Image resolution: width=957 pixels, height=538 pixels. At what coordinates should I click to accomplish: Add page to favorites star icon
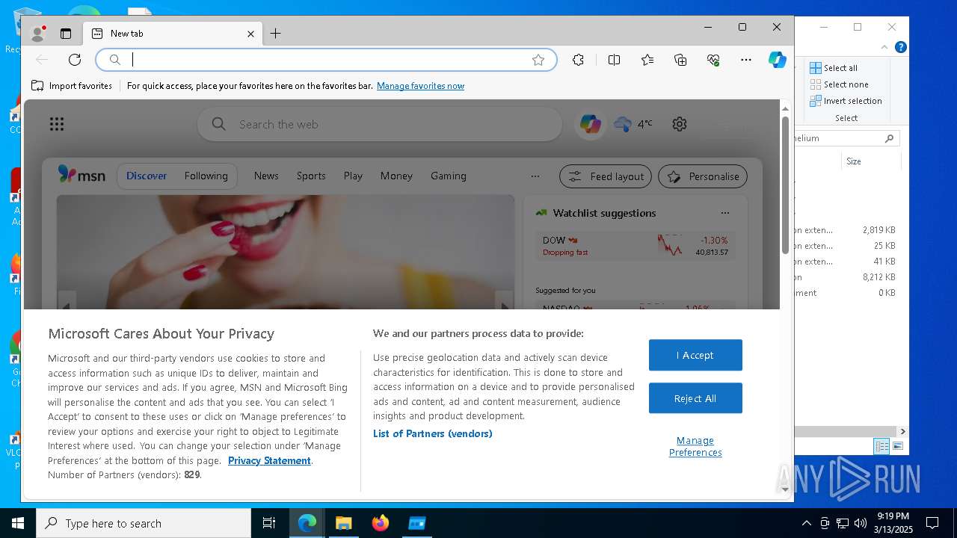click(x=538, y=60)
